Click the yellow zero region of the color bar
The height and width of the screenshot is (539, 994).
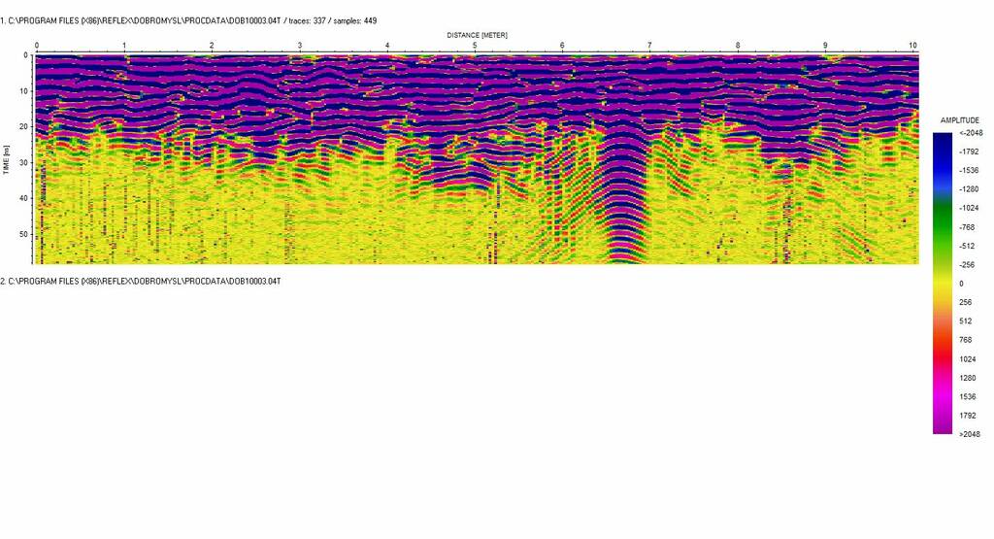click(x=943, y=284)
